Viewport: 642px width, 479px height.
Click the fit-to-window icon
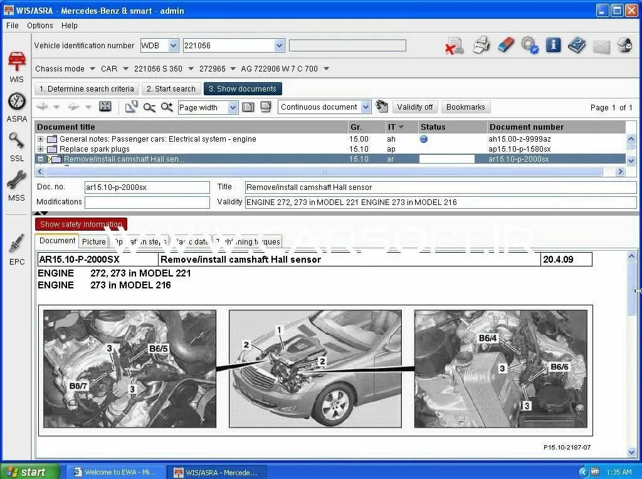[105, 107]
